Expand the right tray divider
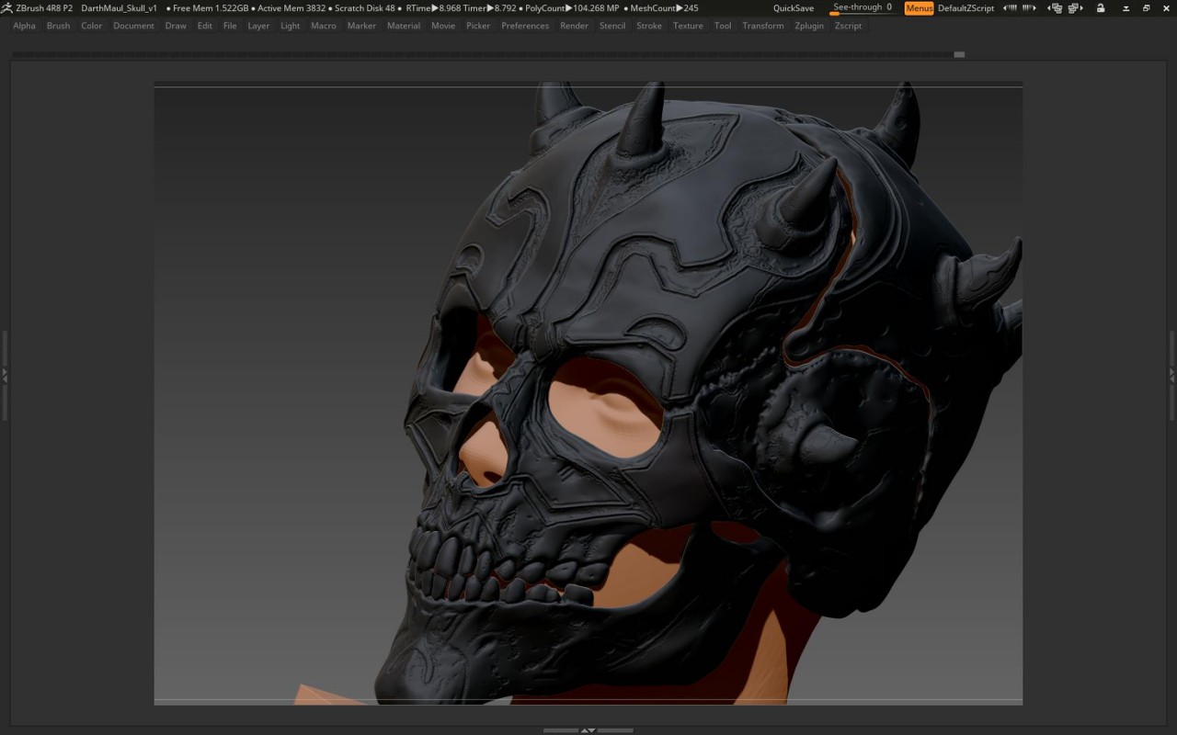The image size is (1177, 735). point(1171,375)
